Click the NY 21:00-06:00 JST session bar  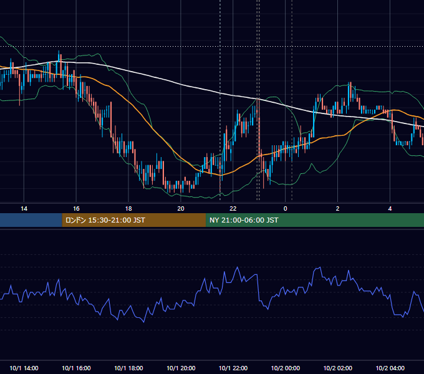pos(315,220)
